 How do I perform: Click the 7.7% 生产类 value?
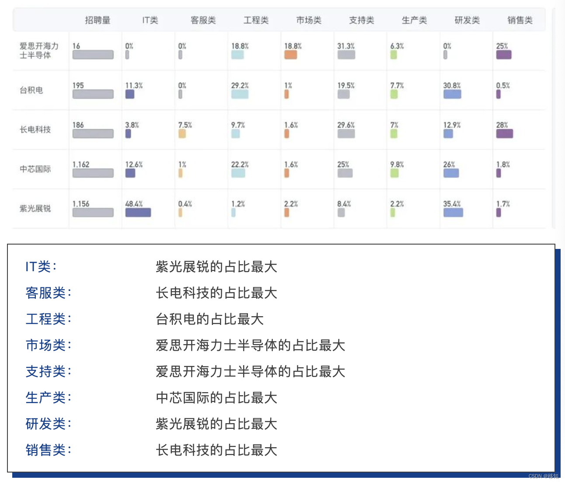point(397,86)
